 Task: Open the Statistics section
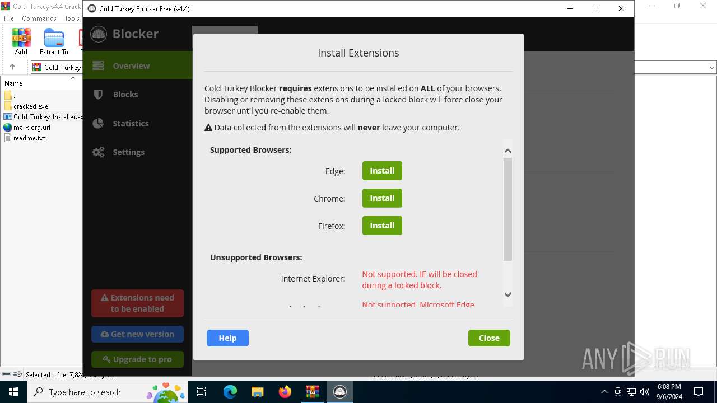pos(137,124)
